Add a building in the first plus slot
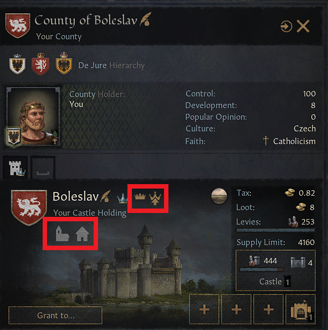This screenshot has height=330, width=328. click(204, 309)
